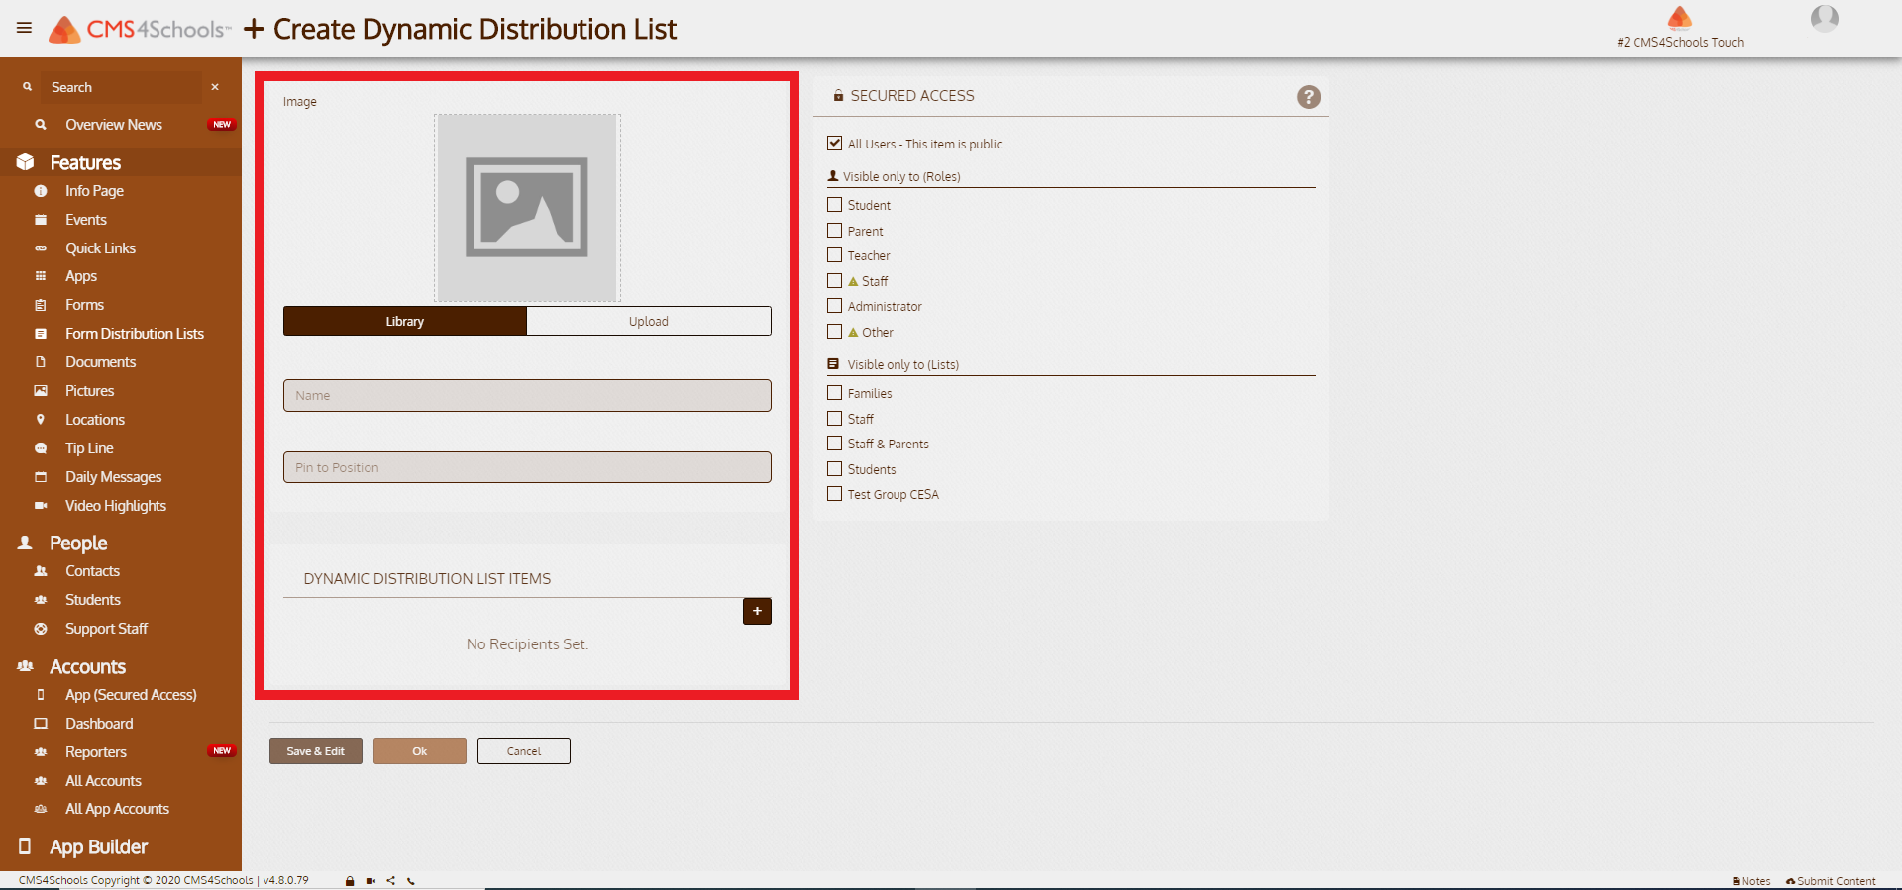The image size is (1902, 890).
Task: Uncheck All Users public checkbox
Action: click(x=835, y=144)
